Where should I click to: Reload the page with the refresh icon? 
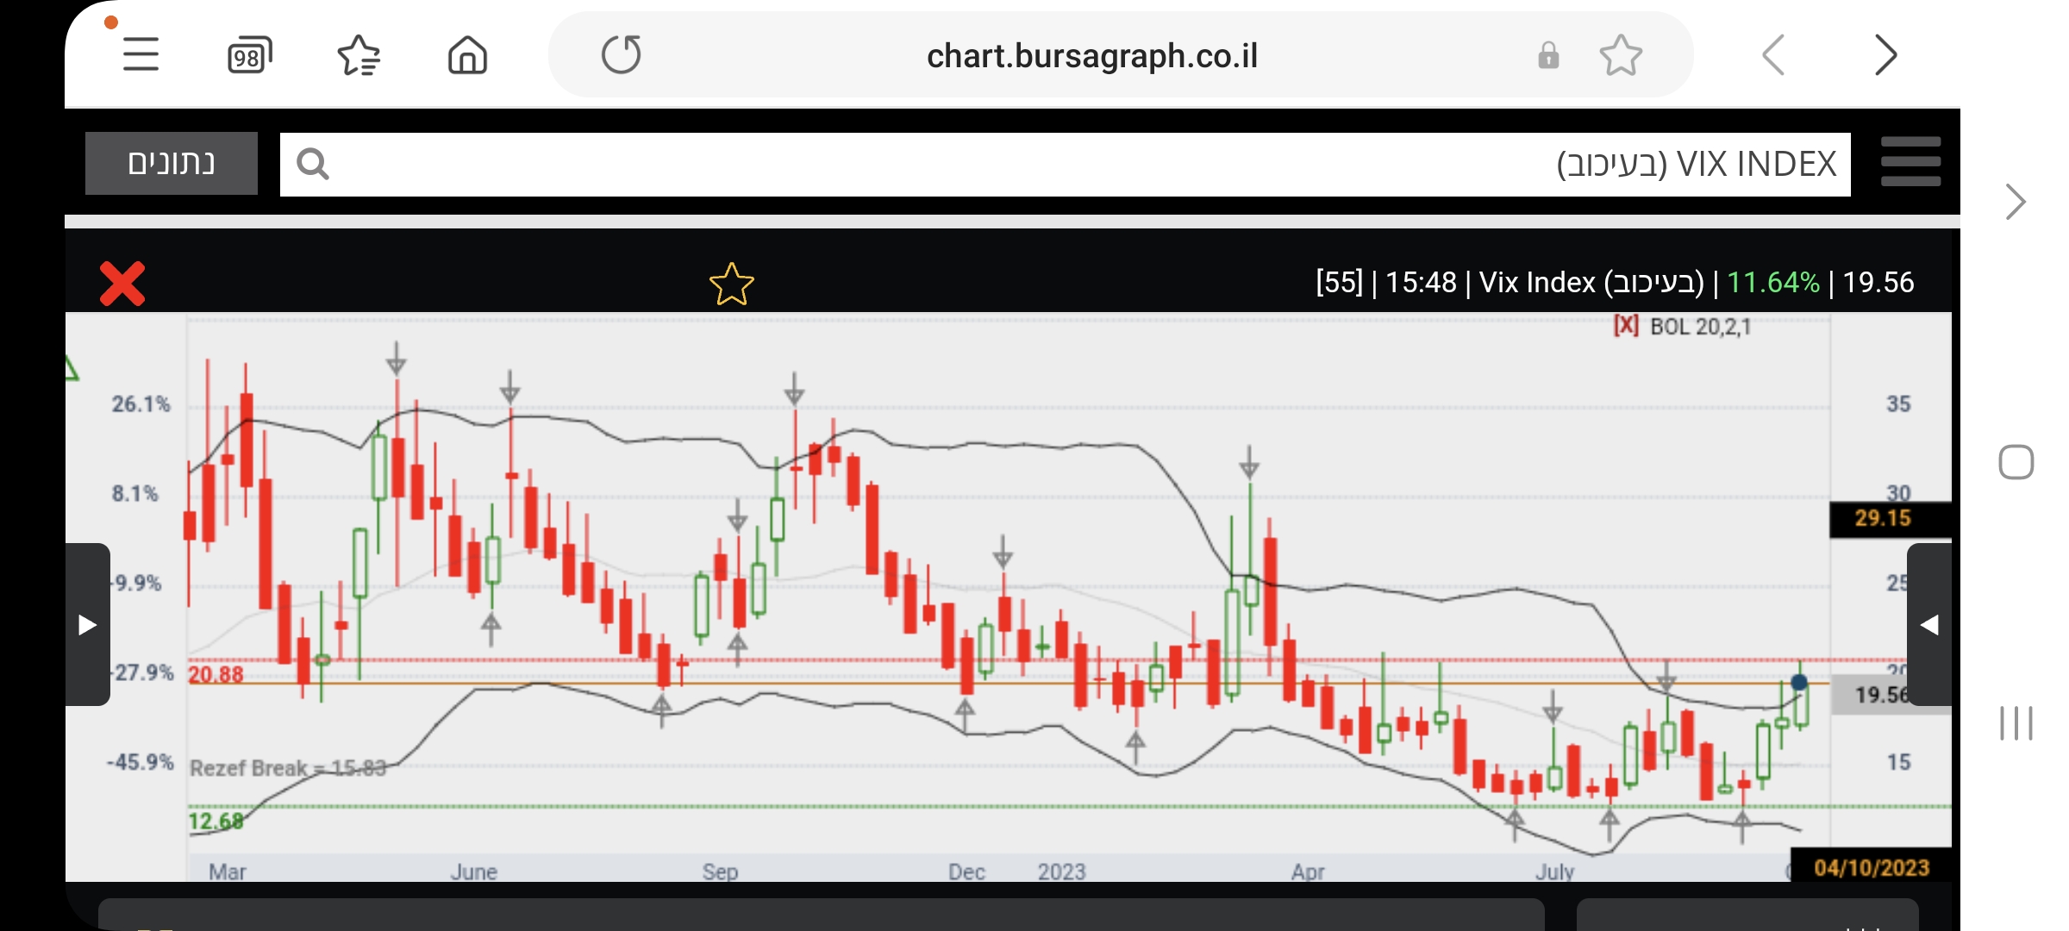click(621, 55)
